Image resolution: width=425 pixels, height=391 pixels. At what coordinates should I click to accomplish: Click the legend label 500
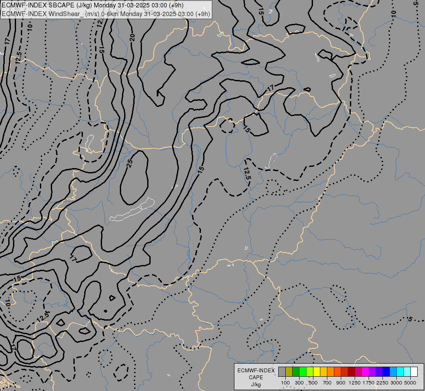[313, 383]
